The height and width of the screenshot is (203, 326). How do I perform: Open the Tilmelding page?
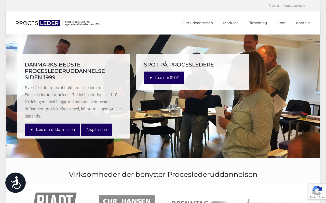(x=257, y=23)
